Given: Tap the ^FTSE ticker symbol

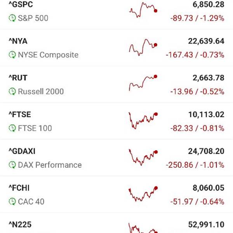Looking at the screenshot, I should click(19, 115).
